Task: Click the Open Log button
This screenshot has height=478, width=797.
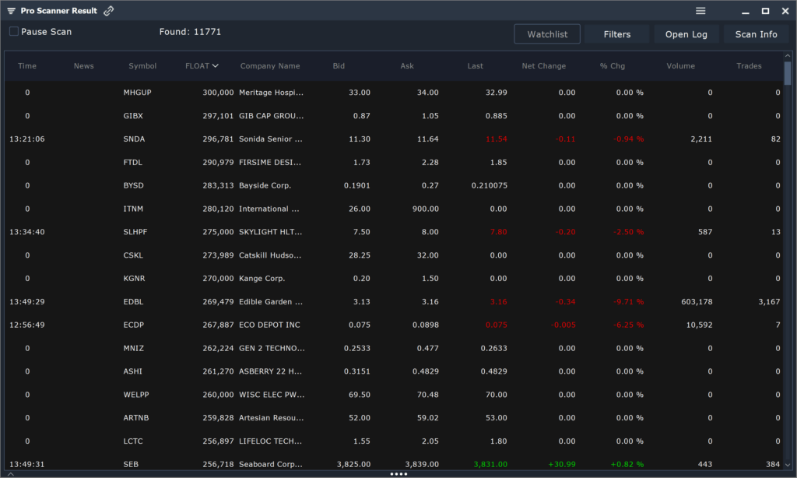Action: click(686, 33)
